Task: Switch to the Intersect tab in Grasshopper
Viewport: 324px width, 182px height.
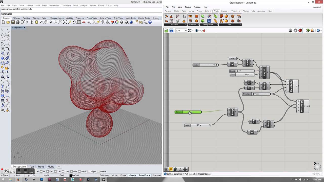Action: [x=225, y=11]
